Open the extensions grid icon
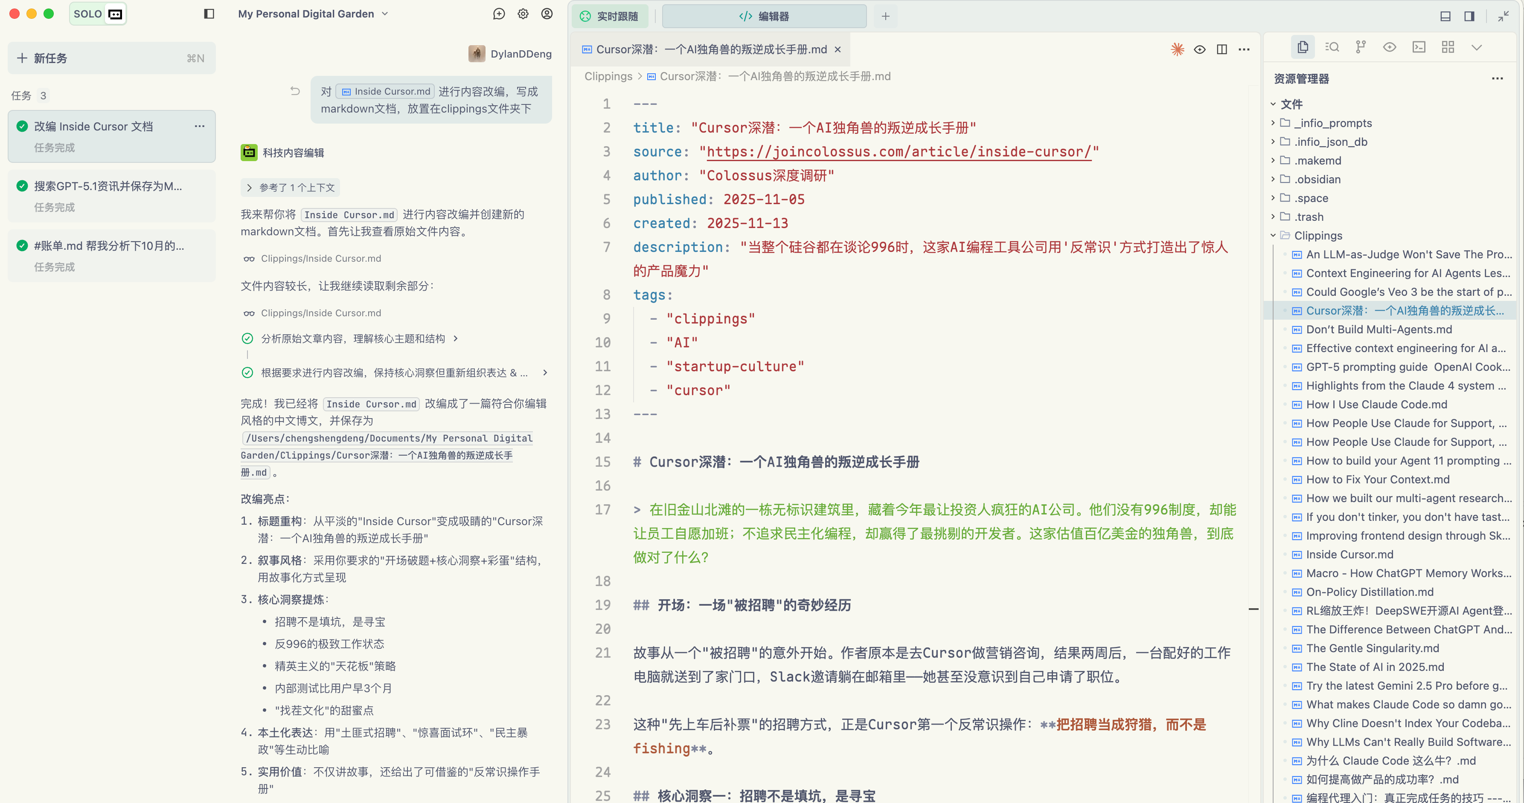Viewport: 1524px width, 803px height. (x=1448, y=47)
